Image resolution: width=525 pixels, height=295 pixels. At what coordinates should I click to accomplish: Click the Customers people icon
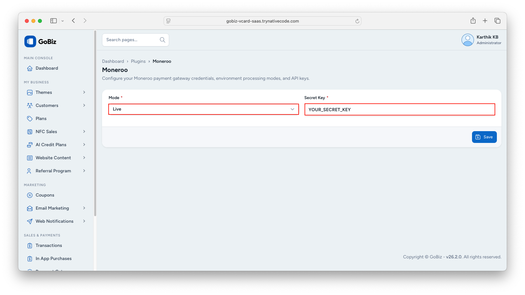point(30,106)
